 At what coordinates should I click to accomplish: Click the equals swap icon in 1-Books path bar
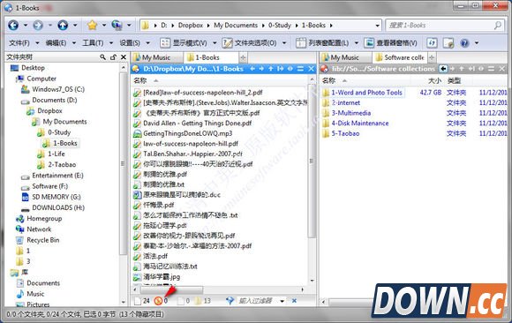300,69
